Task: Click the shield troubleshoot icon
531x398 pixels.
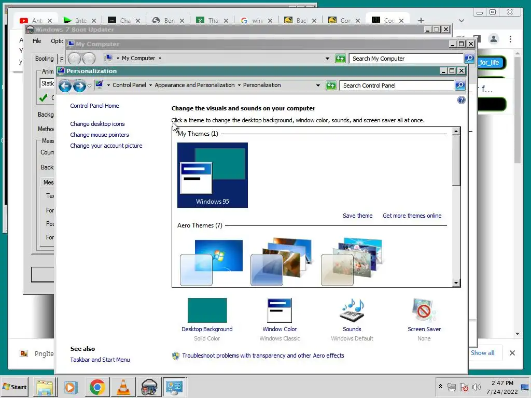Action: pyautogui.click(x=175, y=356)
